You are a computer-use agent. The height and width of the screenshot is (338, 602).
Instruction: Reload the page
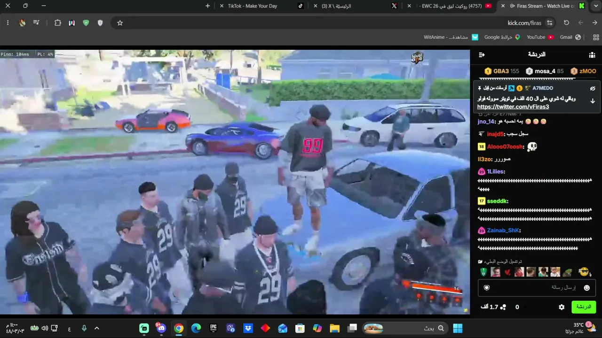566,23
